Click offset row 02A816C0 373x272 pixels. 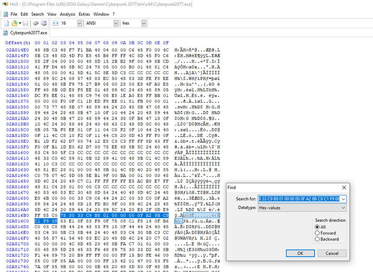17,221
